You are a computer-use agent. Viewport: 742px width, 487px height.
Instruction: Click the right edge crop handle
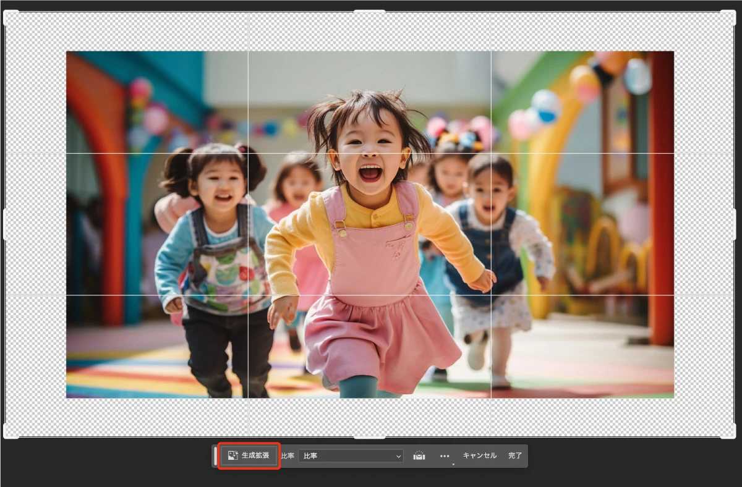pos(736,224)
